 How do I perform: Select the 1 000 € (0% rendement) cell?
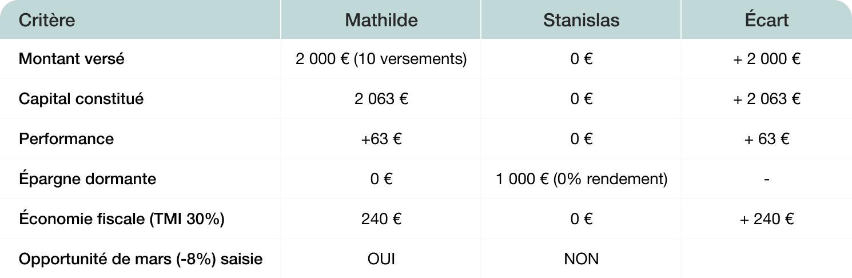click(x=581, y=179)
